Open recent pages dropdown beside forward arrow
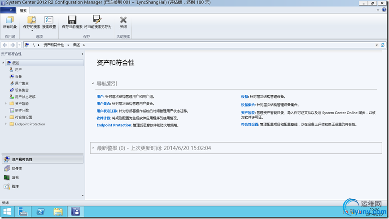This screenshot has height=219, width=389. click(19, 45)
